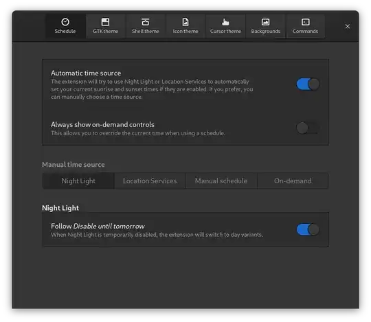Click the Icon theme file icon

[185, 22]
